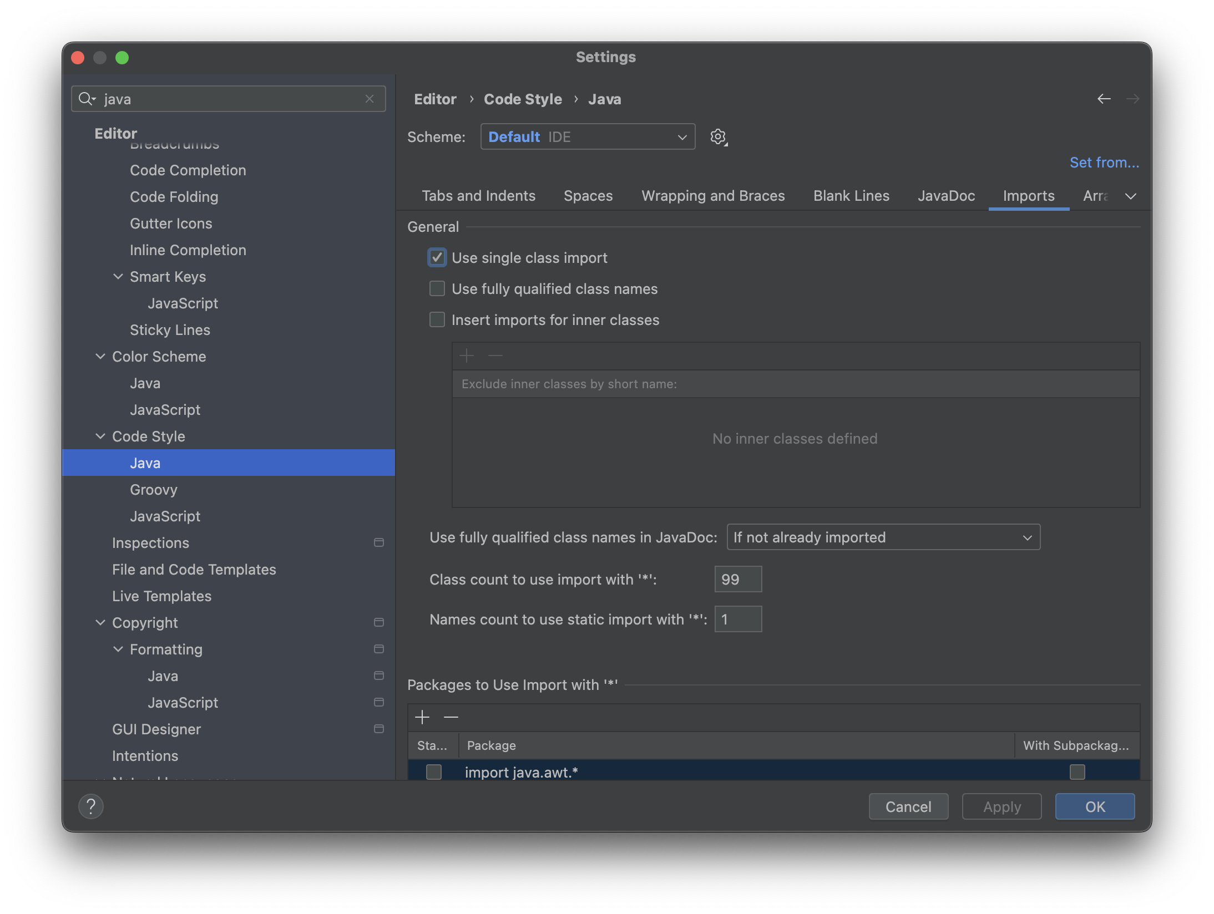Remove selected package with minus icon
This screenshot has height=914, width=1214.
pyautogui.click(x=451, y=717)
